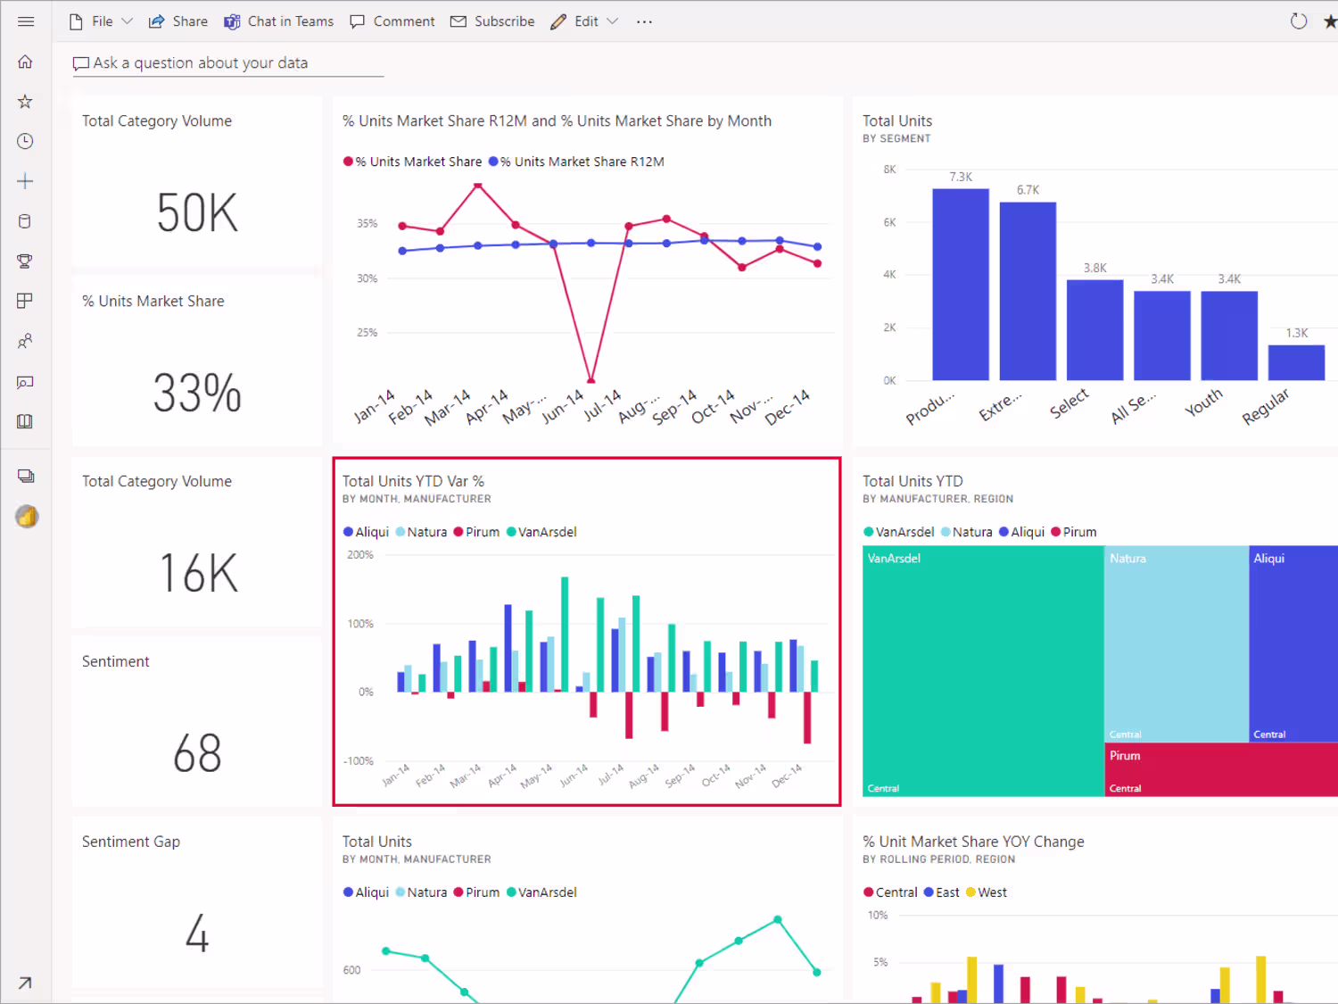Click the refresh icon at top right
Screen dimensions: 1338x1004
pyautogui.click(x=1299, y=21)
